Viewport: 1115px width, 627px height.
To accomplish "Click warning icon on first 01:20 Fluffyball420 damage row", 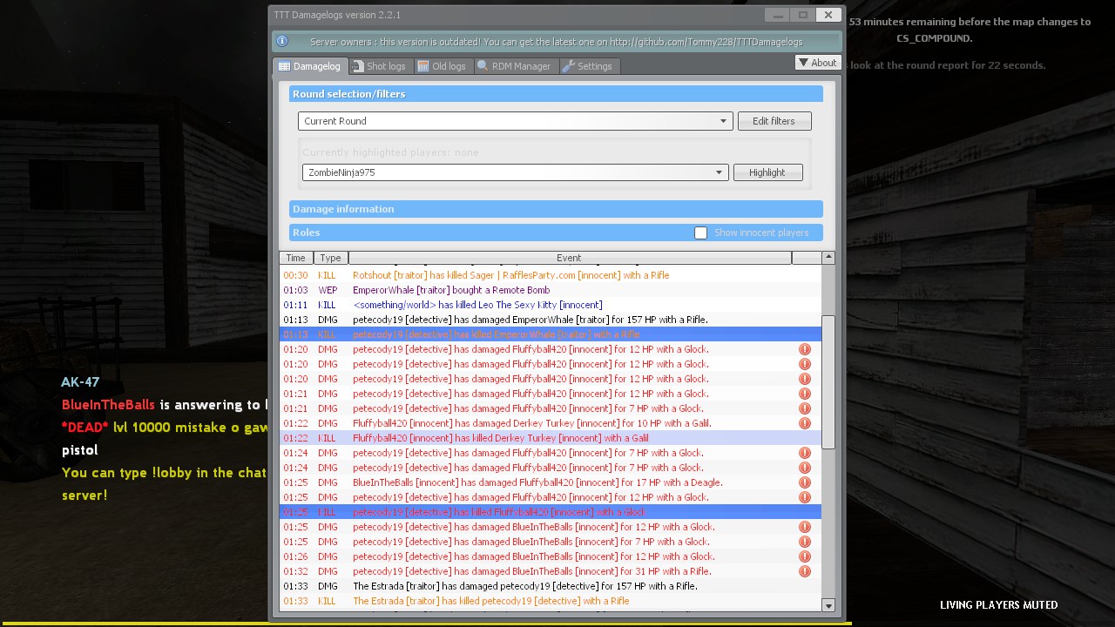I will [804, 349].
